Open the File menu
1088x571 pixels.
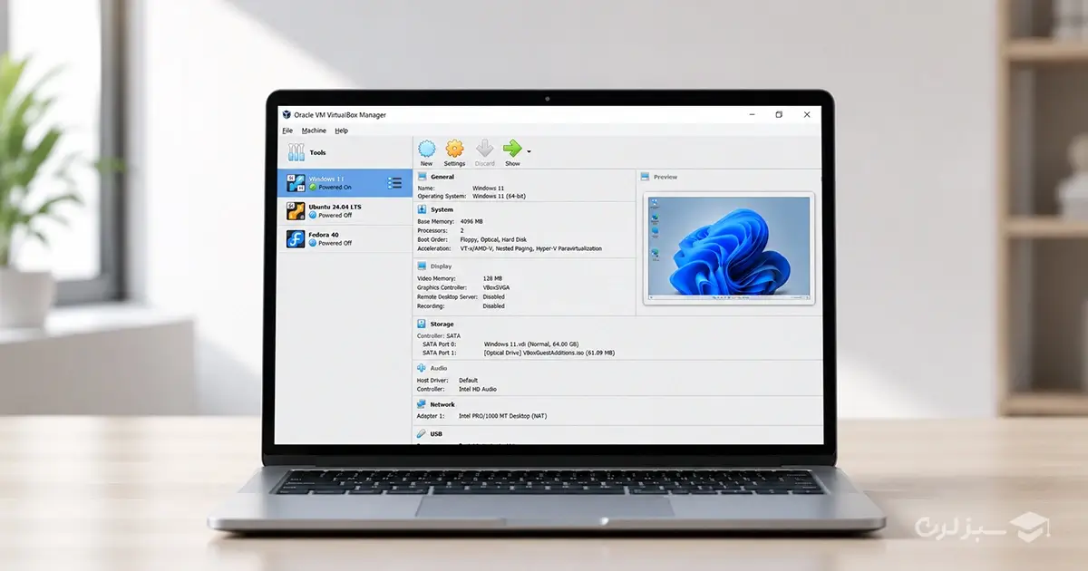287,131
